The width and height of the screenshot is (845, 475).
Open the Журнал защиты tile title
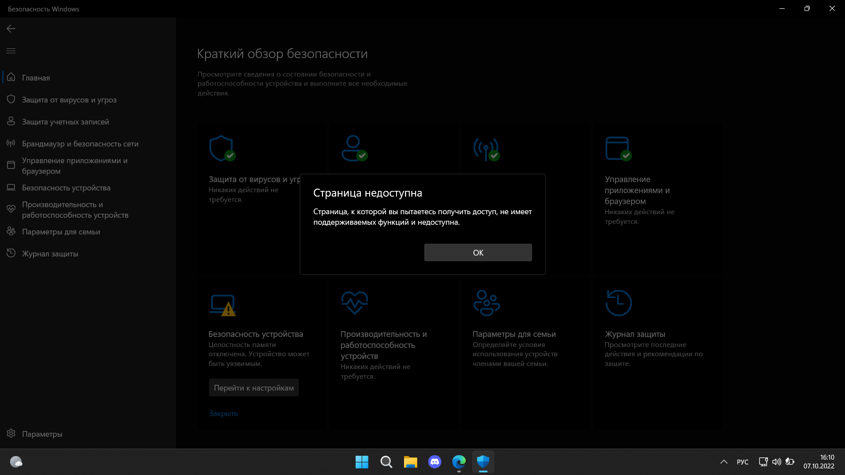click(x=635, y=334)
